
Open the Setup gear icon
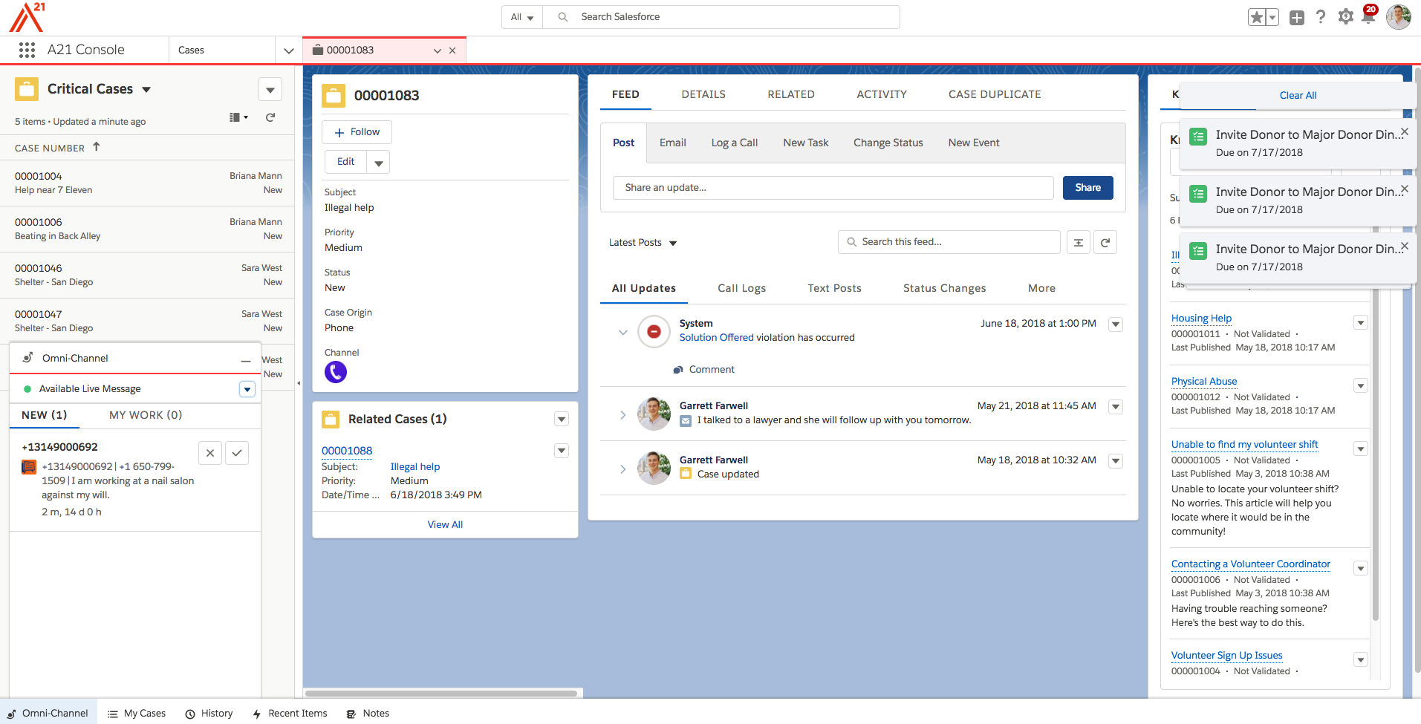(1345, 17)
